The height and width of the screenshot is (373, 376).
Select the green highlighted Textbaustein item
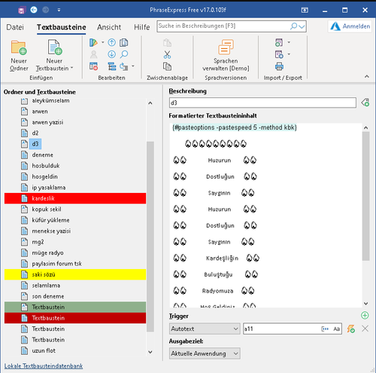tap(75, 307)
